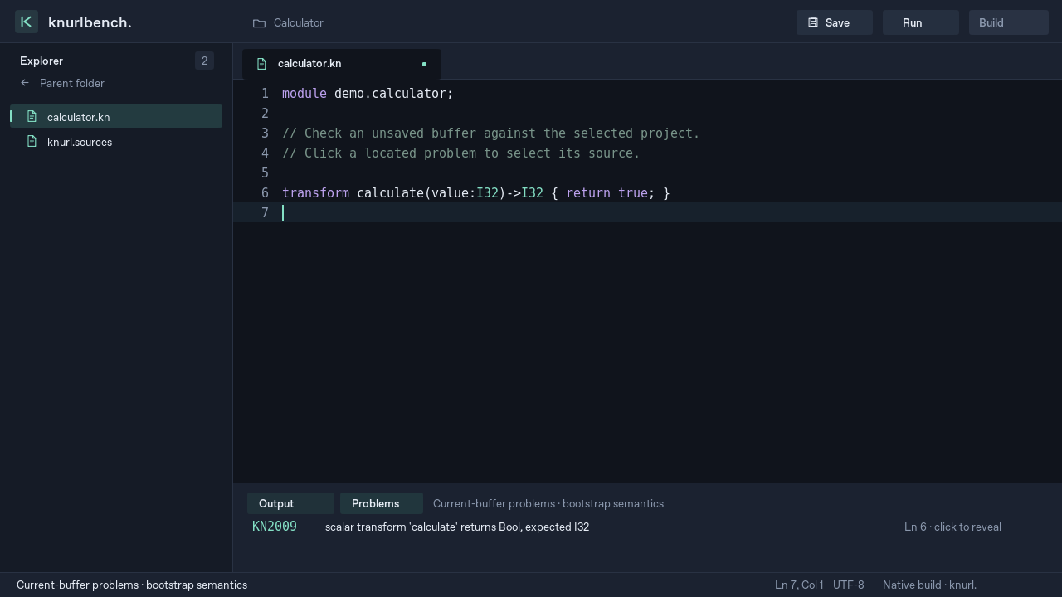Click the knurlbench logo icon
The height and width of the screenshot is (597, 1062).
point(27,22)
